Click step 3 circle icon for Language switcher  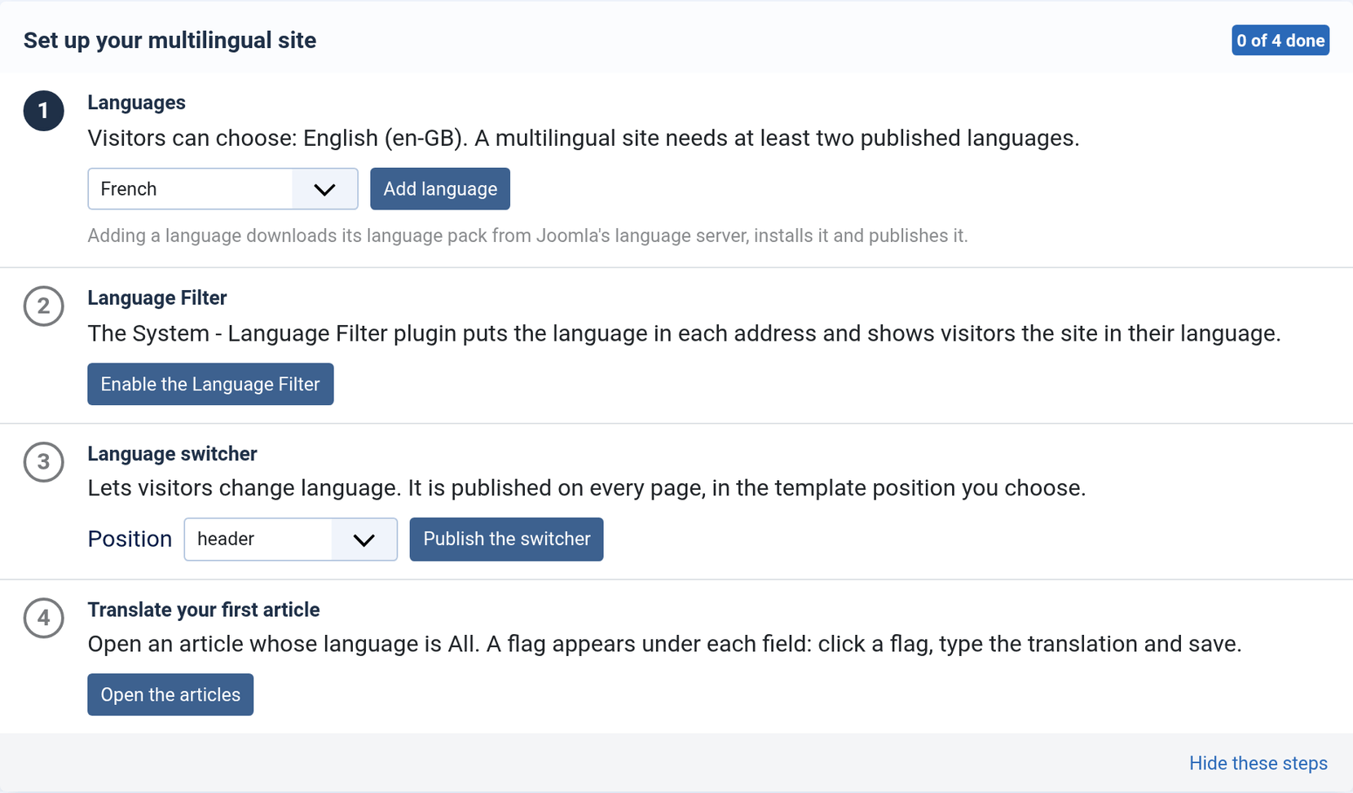pos(44,462)
